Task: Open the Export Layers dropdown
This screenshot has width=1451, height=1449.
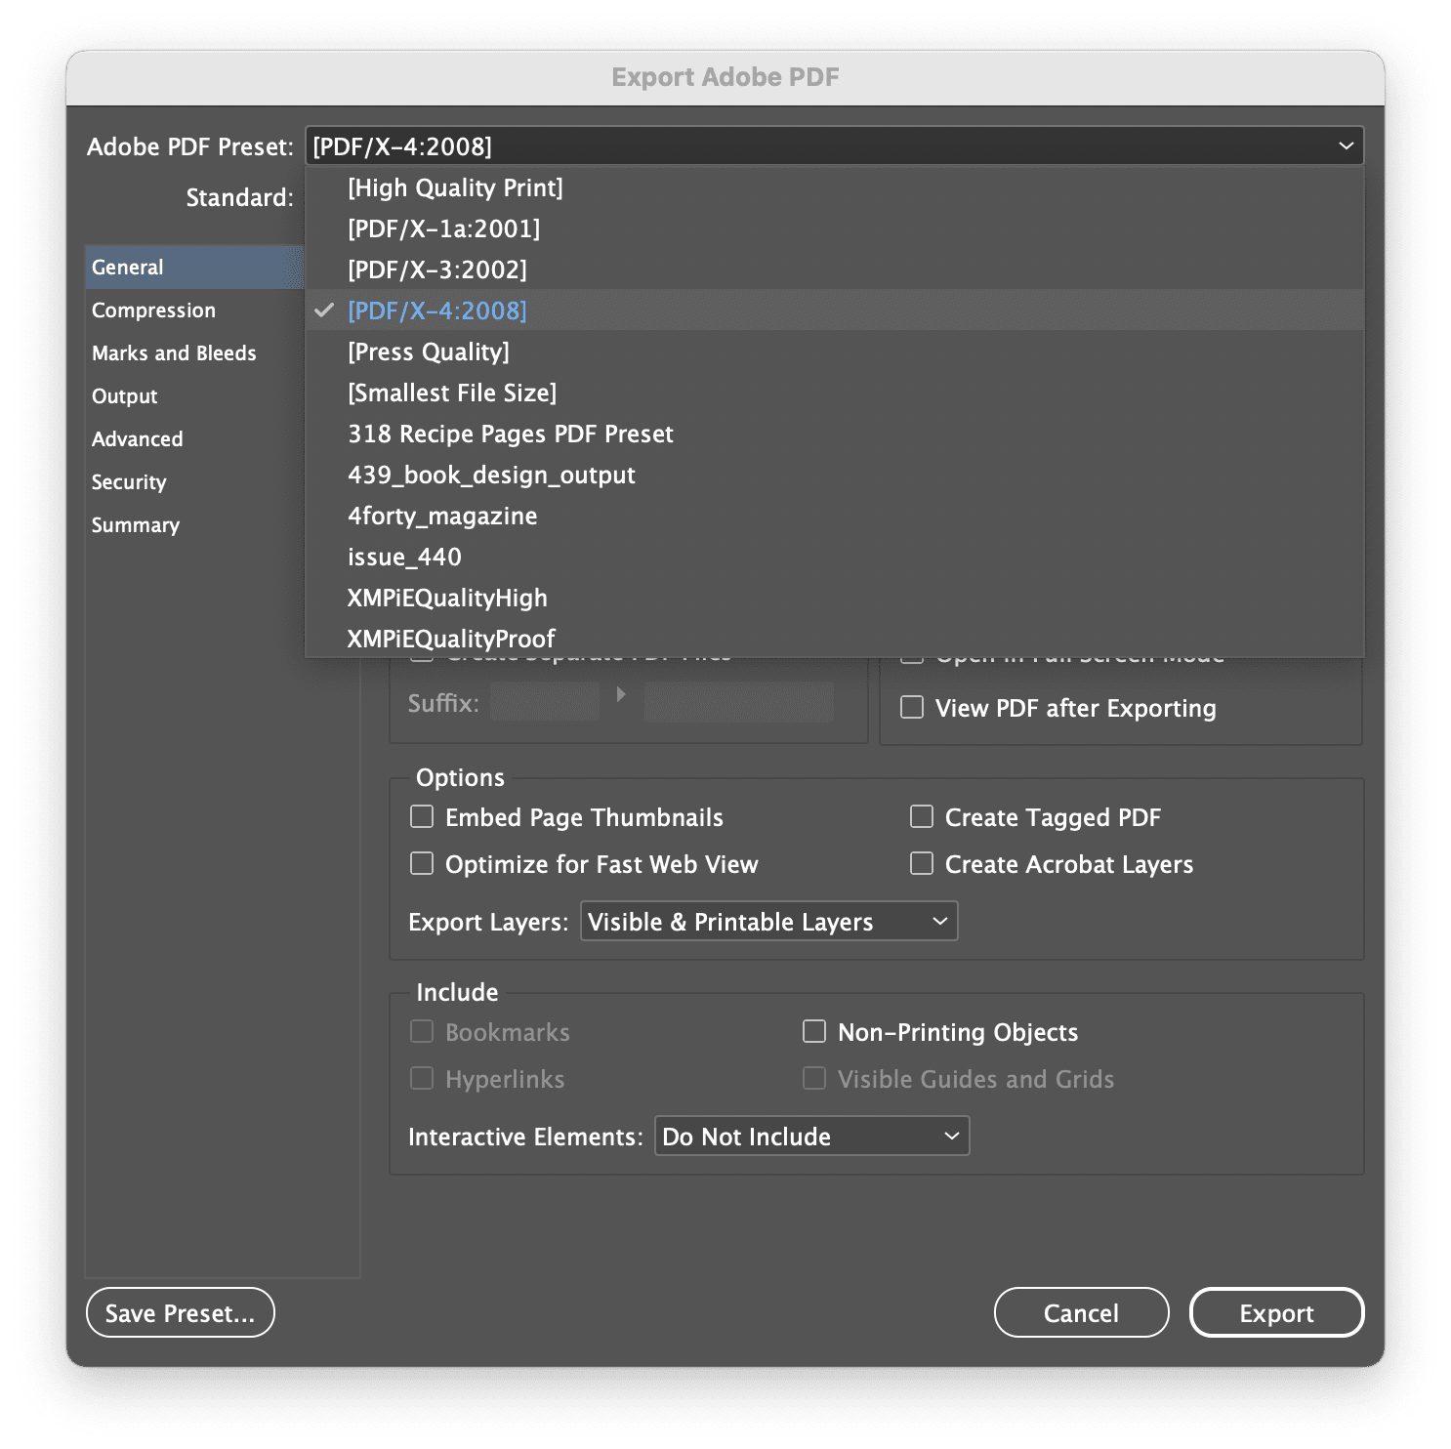Action: [768, 921]
